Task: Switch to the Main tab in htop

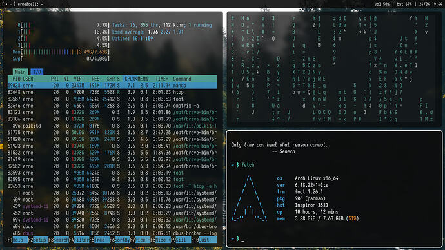Action: tap(21, 72)
